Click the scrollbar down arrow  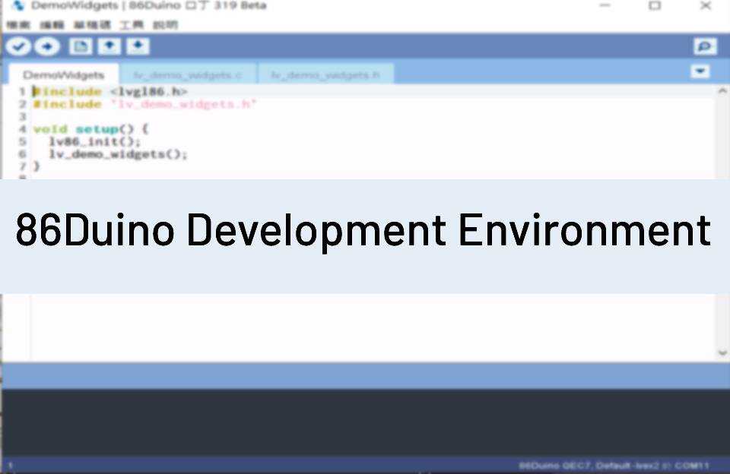[x=720, y=352]
